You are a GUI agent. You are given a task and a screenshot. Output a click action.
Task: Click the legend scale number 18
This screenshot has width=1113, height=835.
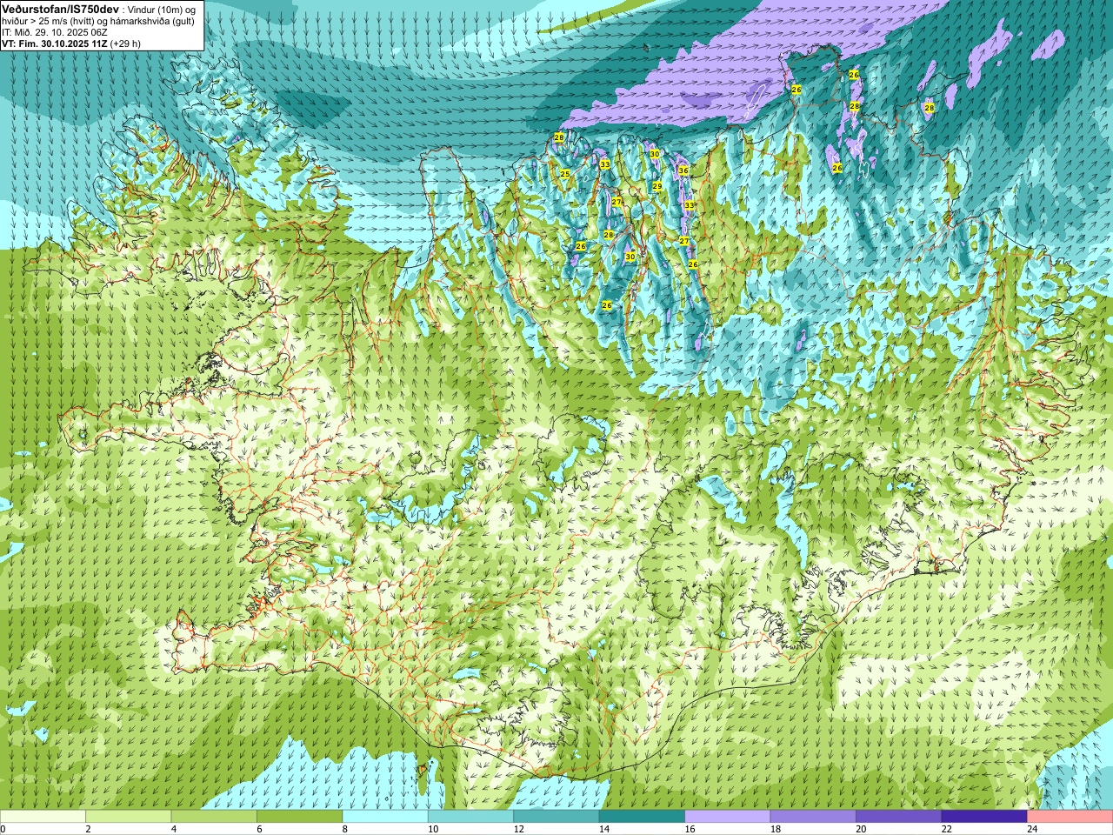pyautogui.click(x=775, y=829)
